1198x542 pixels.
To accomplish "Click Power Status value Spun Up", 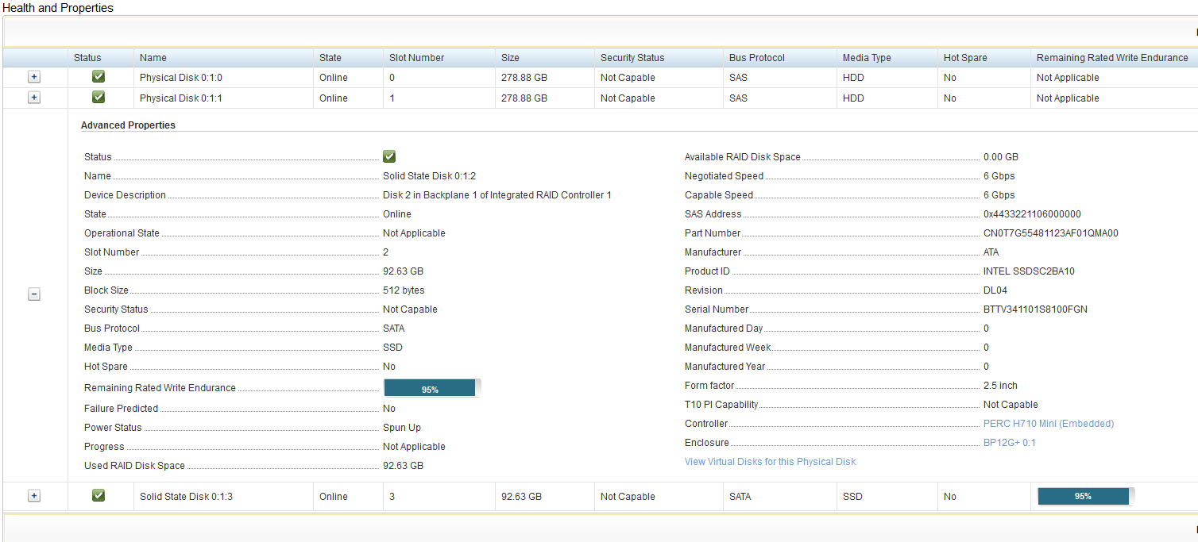I will point(402,428).
